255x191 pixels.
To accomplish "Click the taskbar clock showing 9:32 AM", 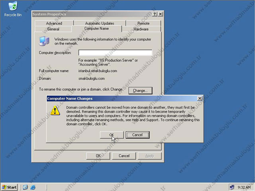I will (244, 187).
